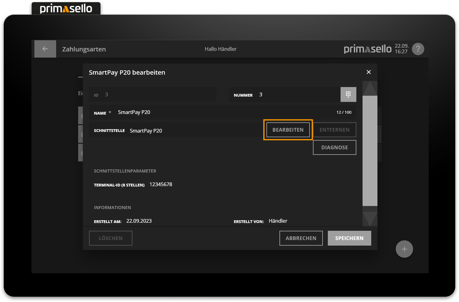The height and width of the screenshot is (302, 459).
Task: Cancel editing via ABBRECHEN
Action: point(301,238)
